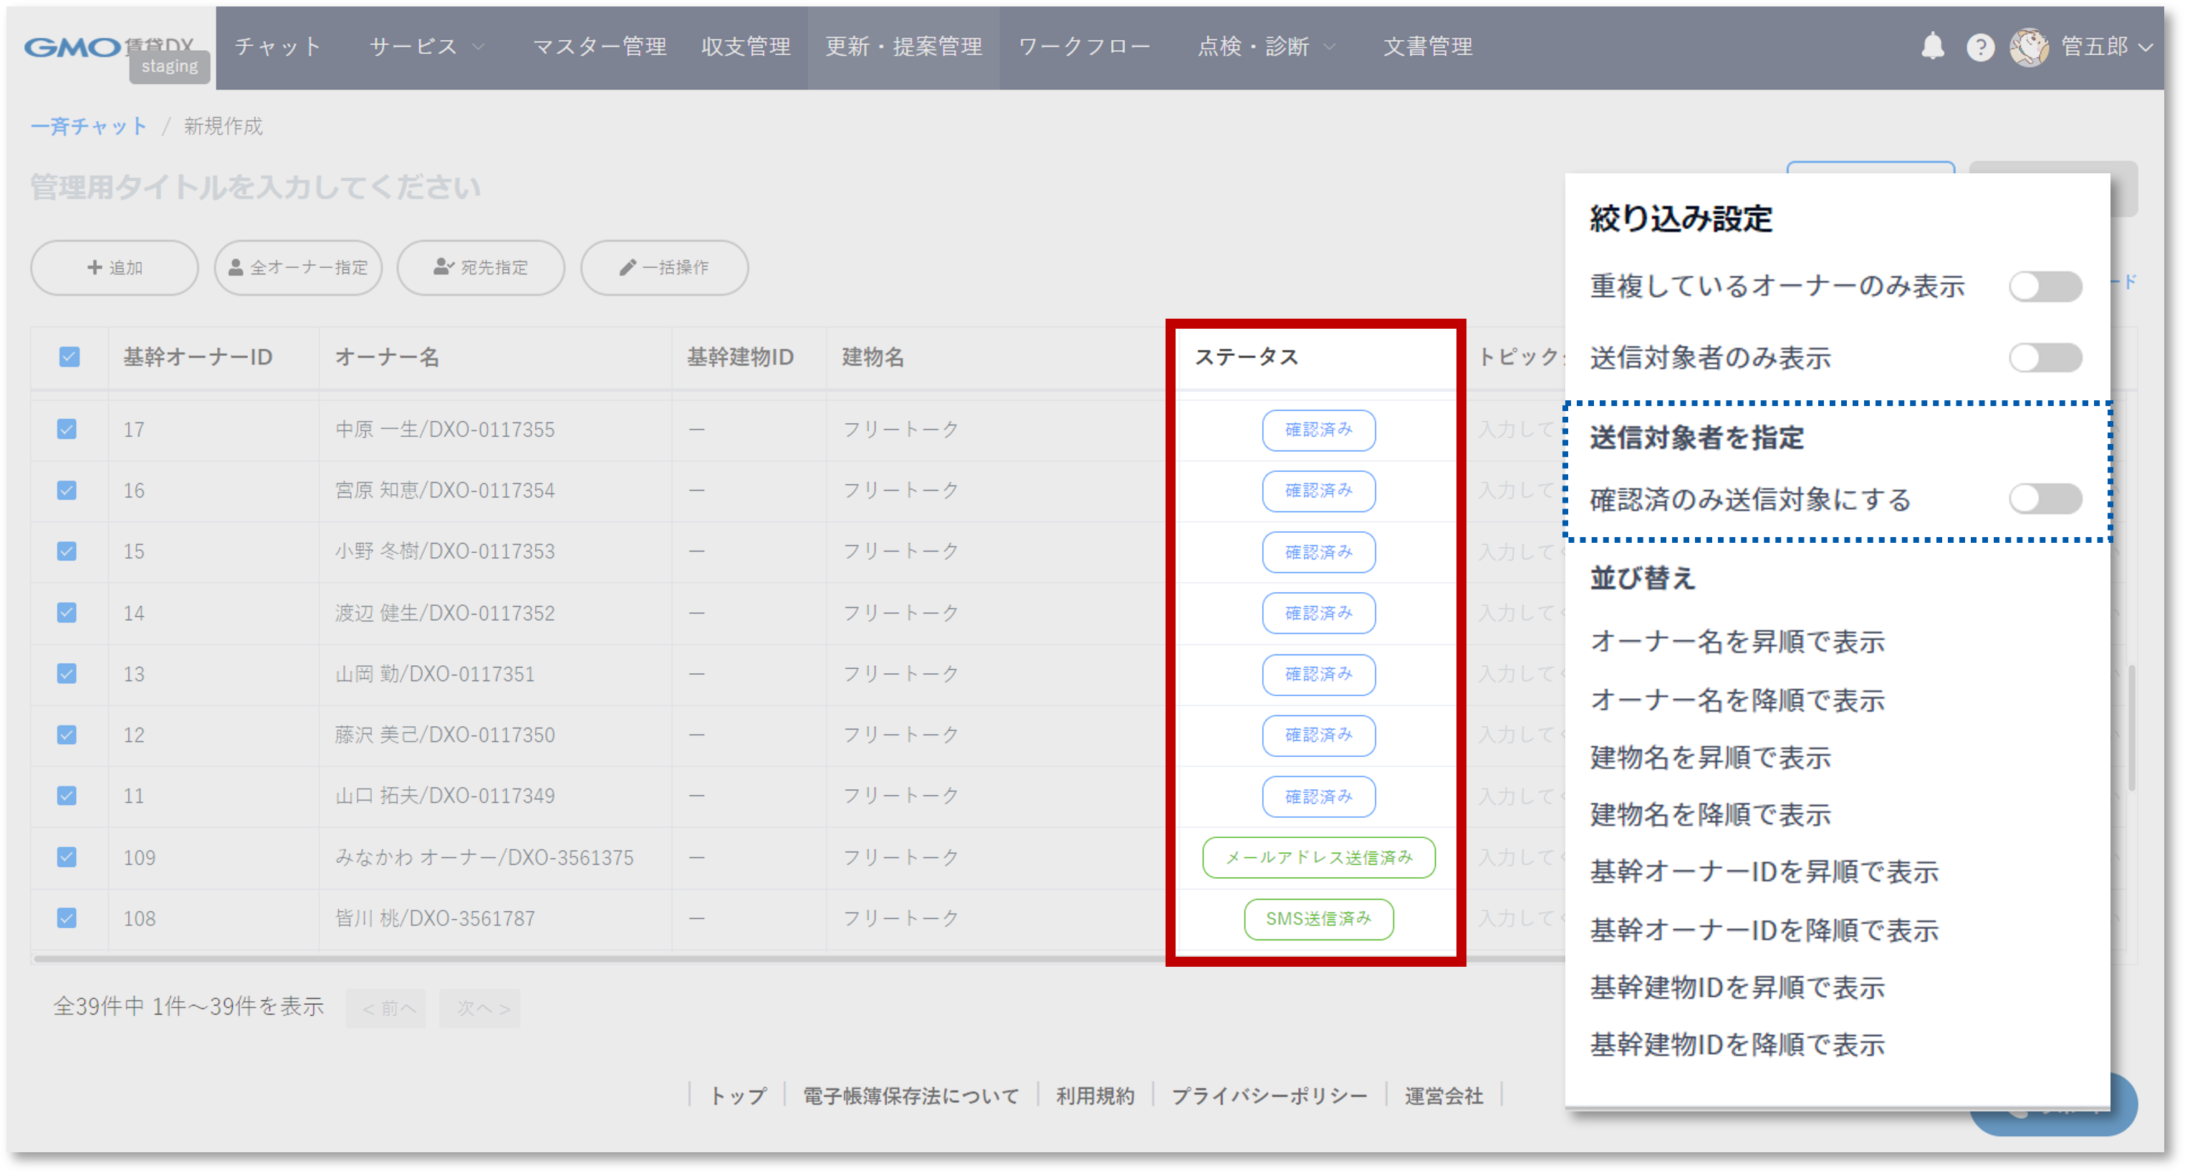Click the user avatar image
Viewport: 2185px width, 1173px height.
pyautogui.click(x=2028, y=47)
